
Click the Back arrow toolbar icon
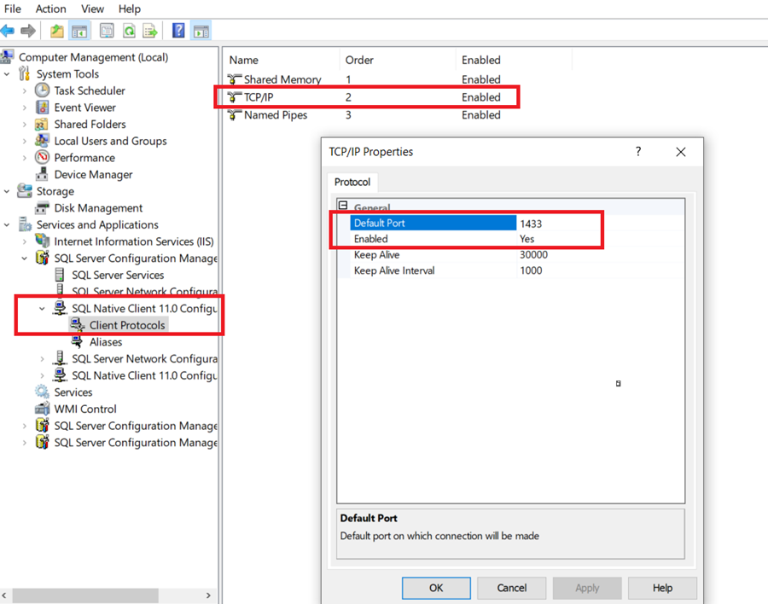(8, 31)
